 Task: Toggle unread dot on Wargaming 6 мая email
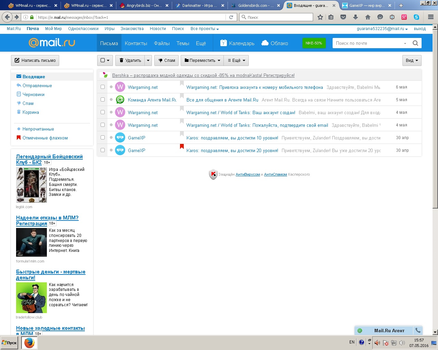pyautogui.click(x=111, y=87)
